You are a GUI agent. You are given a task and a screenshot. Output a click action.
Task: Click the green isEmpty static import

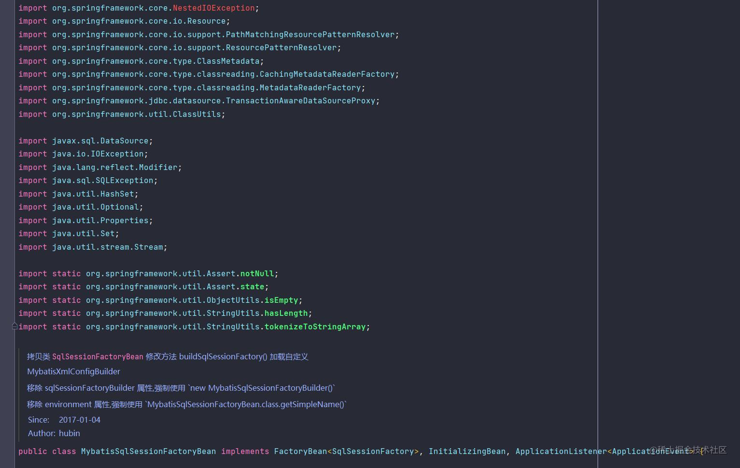281,300
